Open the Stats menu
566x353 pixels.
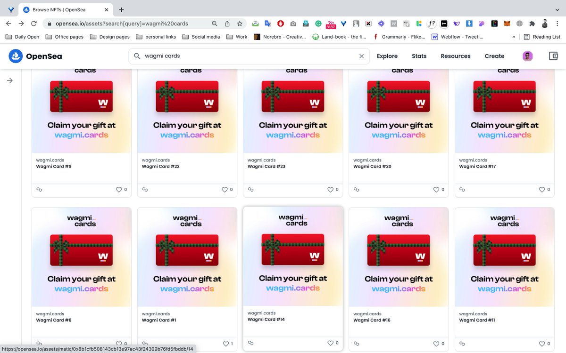(419, 56)
